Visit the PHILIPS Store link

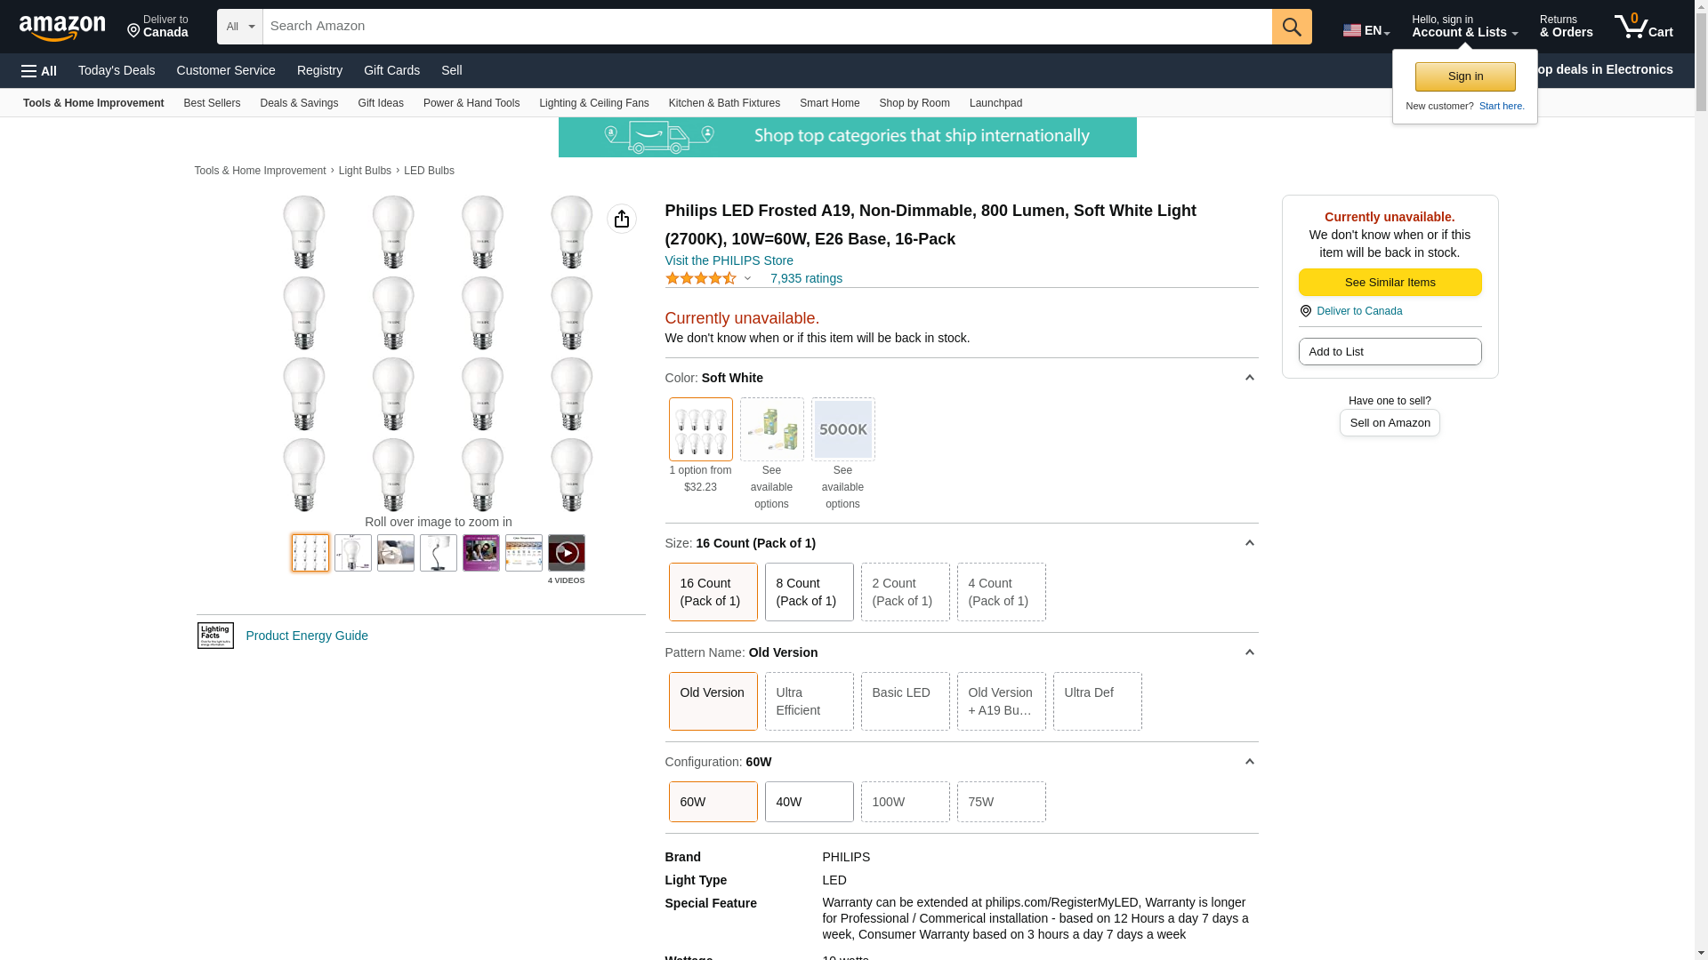point(729,260)
